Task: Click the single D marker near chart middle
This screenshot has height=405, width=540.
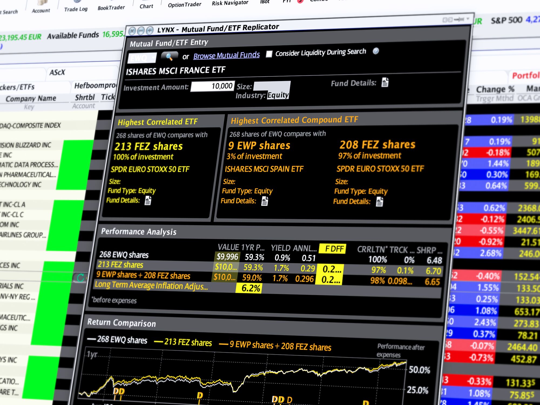Action: (x=200, y=395)
